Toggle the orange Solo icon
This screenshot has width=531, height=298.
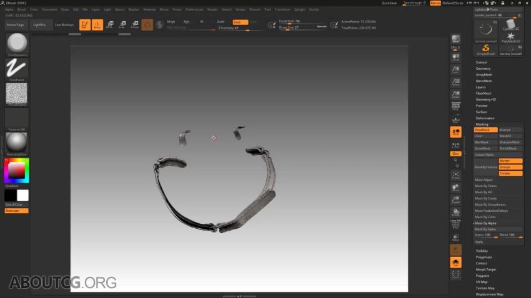[x=456, y=262]
